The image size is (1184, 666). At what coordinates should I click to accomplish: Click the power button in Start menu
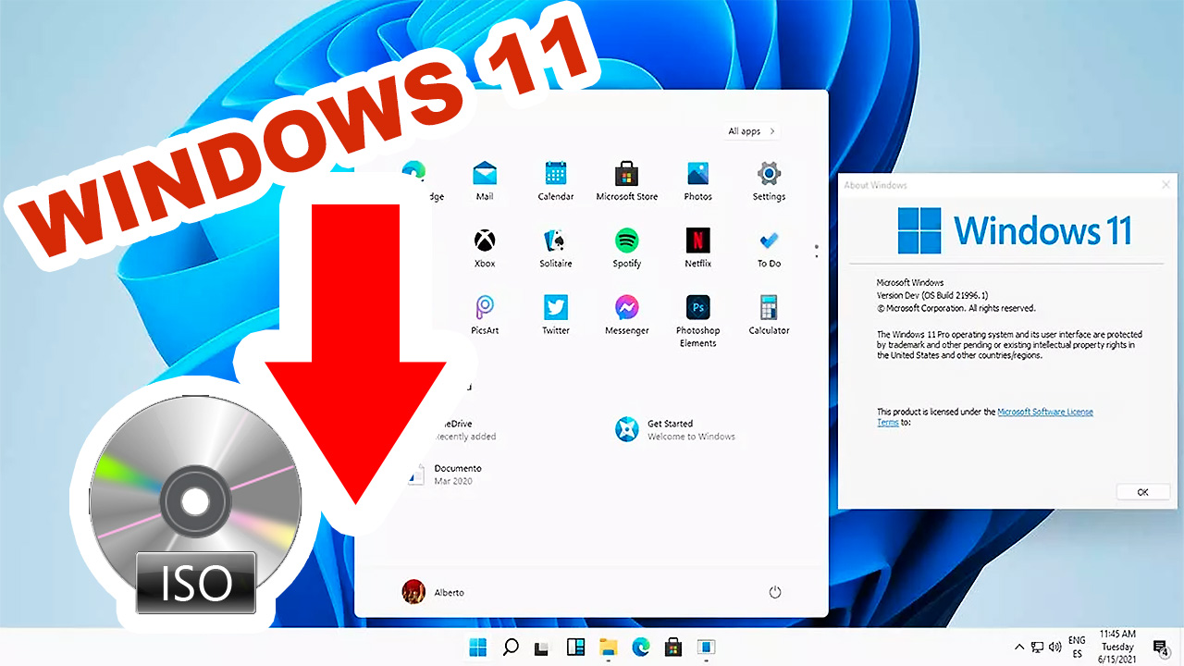(775, 592)
